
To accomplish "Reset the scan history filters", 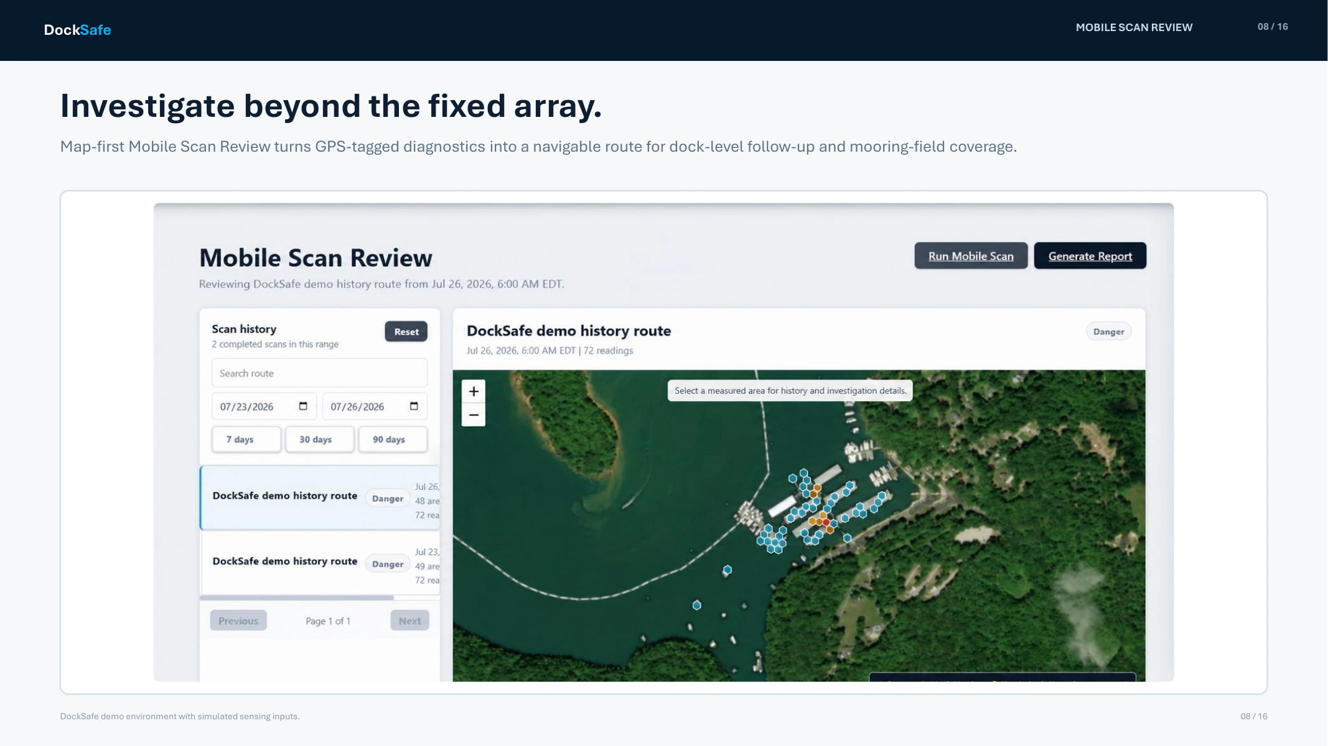I will (x=406, y=331).
